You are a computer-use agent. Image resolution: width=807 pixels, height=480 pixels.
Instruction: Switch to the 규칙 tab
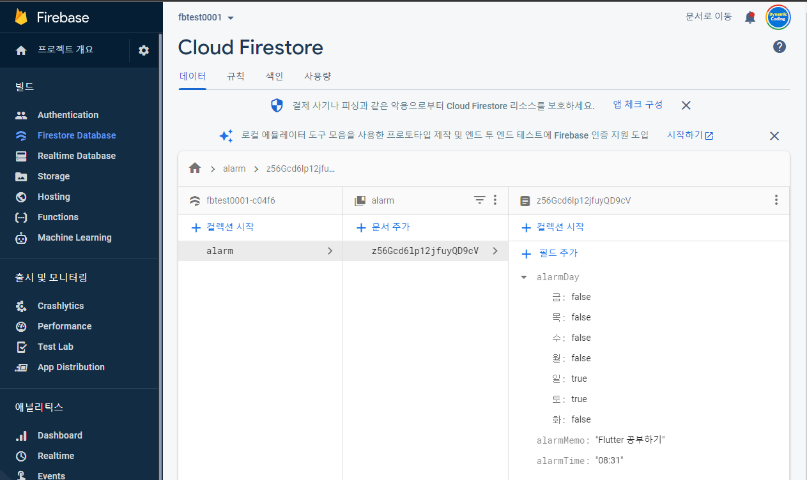(x=235, y=76)
